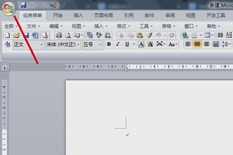The width and height of the screenshot is (233, 155).
Task: Click the restrict permission document icon
Action: [45, 35]
